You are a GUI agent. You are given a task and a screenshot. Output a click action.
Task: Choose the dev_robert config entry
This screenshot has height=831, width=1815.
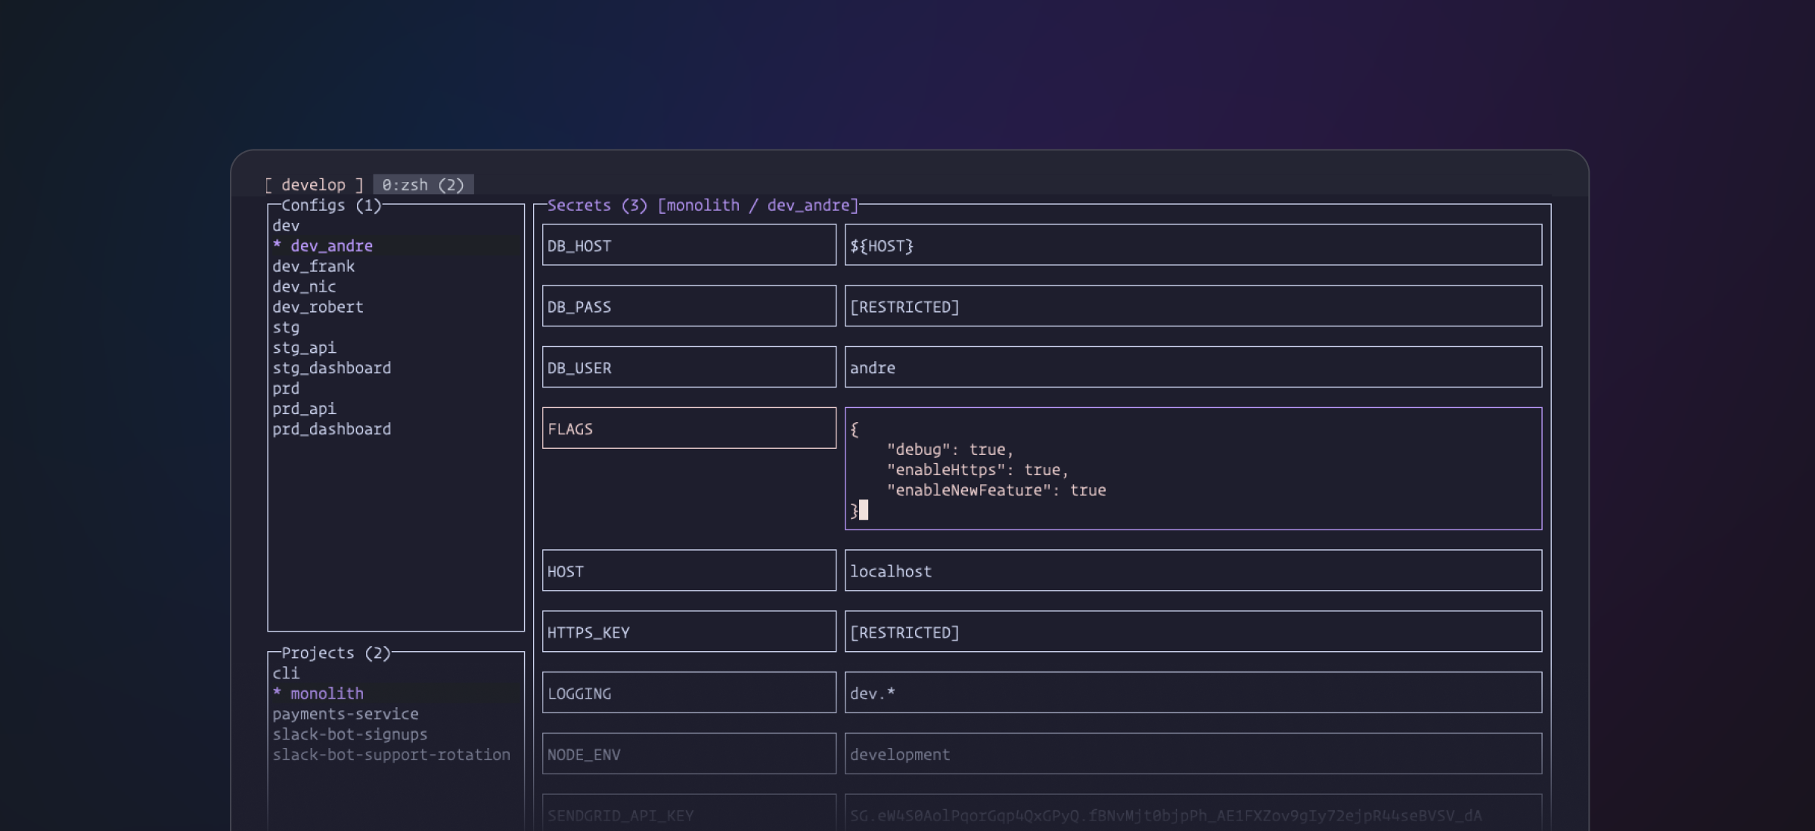click(x=318, y=307)
